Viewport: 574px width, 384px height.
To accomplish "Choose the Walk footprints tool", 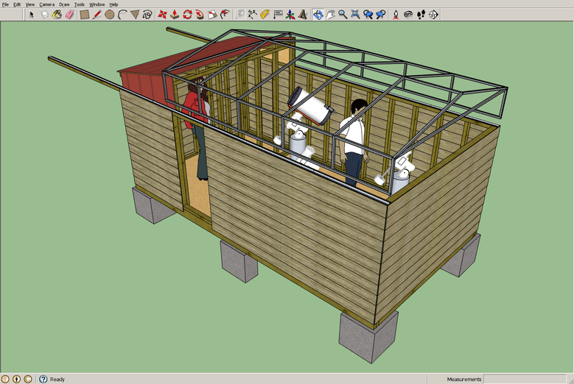I will pos(421,15).
